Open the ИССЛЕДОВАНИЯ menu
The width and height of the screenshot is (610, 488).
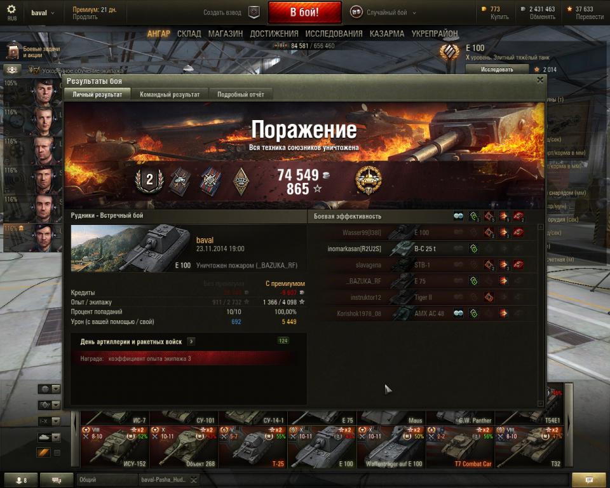[x=334, y=34]
